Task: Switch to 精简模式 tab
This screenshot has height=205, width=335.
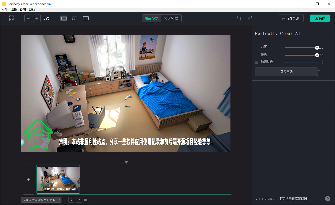Action: (151, 18)
